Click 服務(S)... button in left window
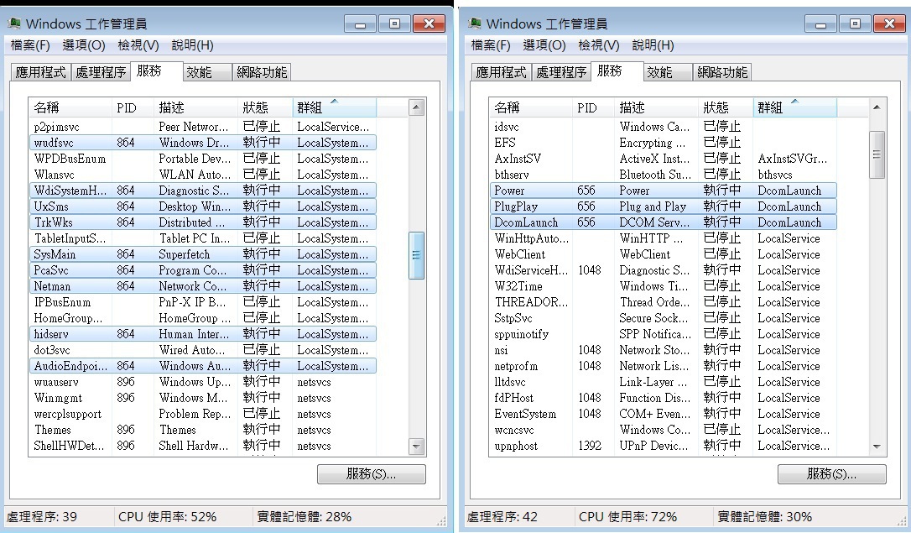 pos(372,473)
